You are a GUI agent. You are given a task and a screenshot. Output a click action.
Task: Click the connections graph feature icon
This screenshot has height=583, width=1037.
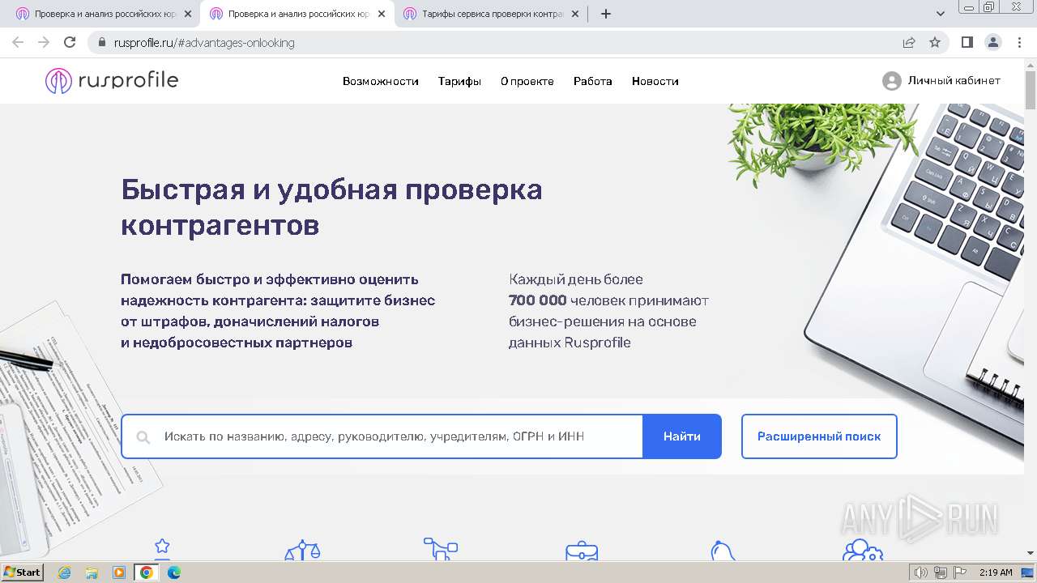(x=441, y=548)
